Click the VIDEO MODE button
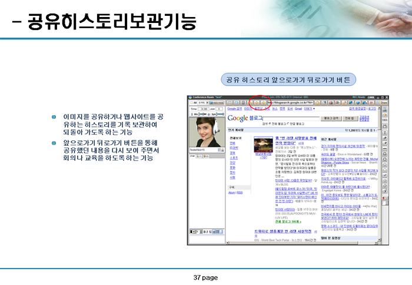Image resolution: width=412 pixels, height=285 pixels. coord(217,103)
